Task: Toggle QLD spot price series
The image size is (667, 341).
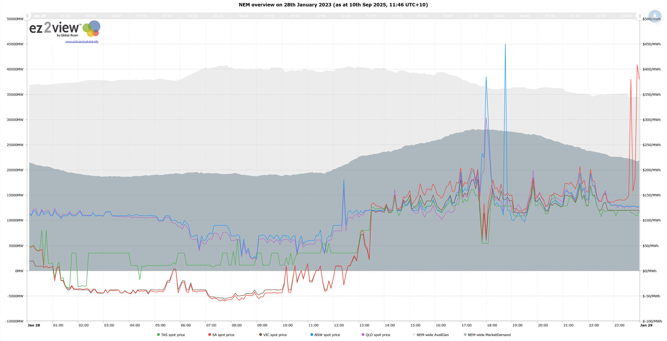Action: coord(376,335)
